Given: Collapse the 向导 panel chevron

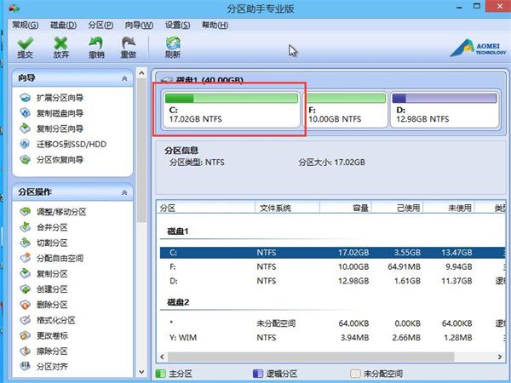Looking at the screenshot, I should click(x=124, y=78).
